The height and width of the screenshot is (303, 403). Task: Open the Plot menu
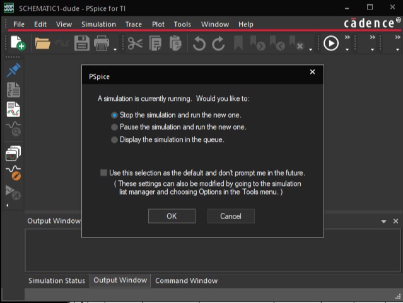point(158,25)
